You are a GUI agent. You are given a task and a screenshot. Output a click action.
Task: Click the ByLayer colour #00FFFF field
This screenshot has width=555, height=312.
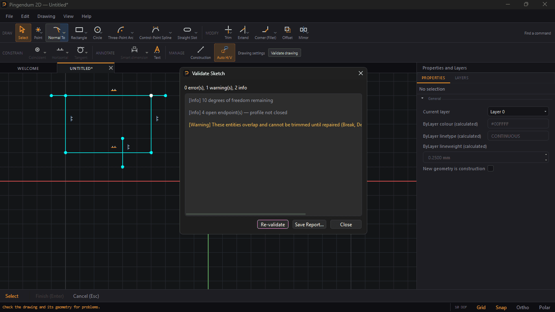pyautogui.click(x=518, y=124)
